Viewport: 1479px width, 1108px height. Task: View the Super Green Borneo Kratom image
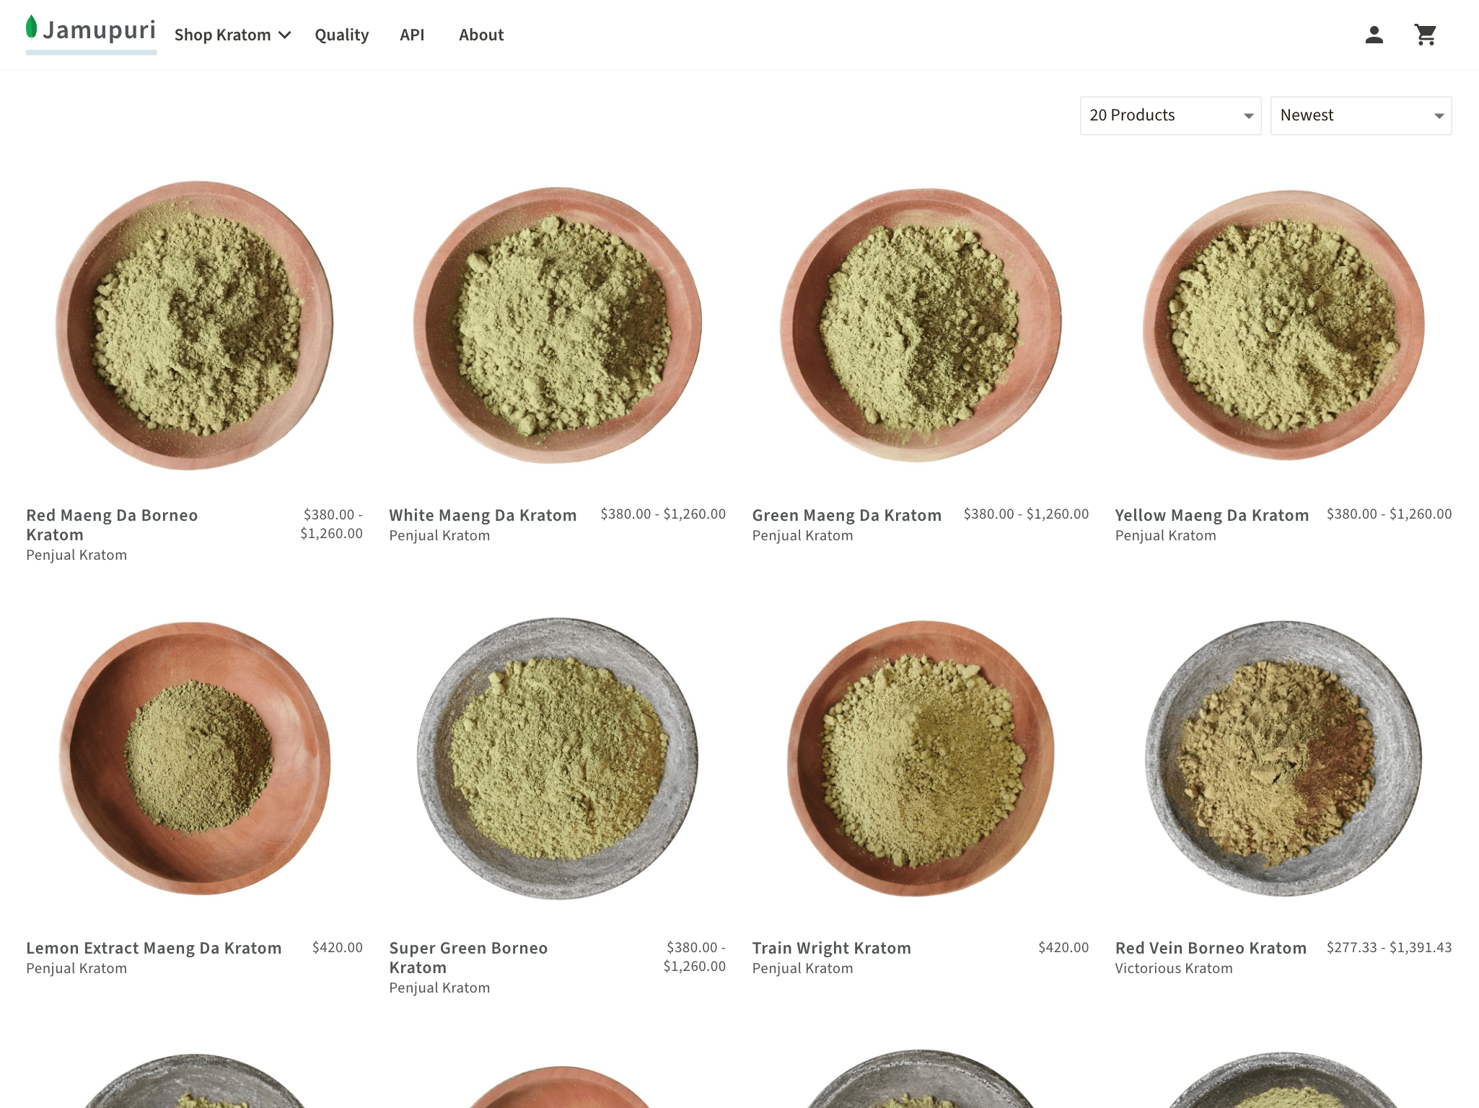pos(557,758)
